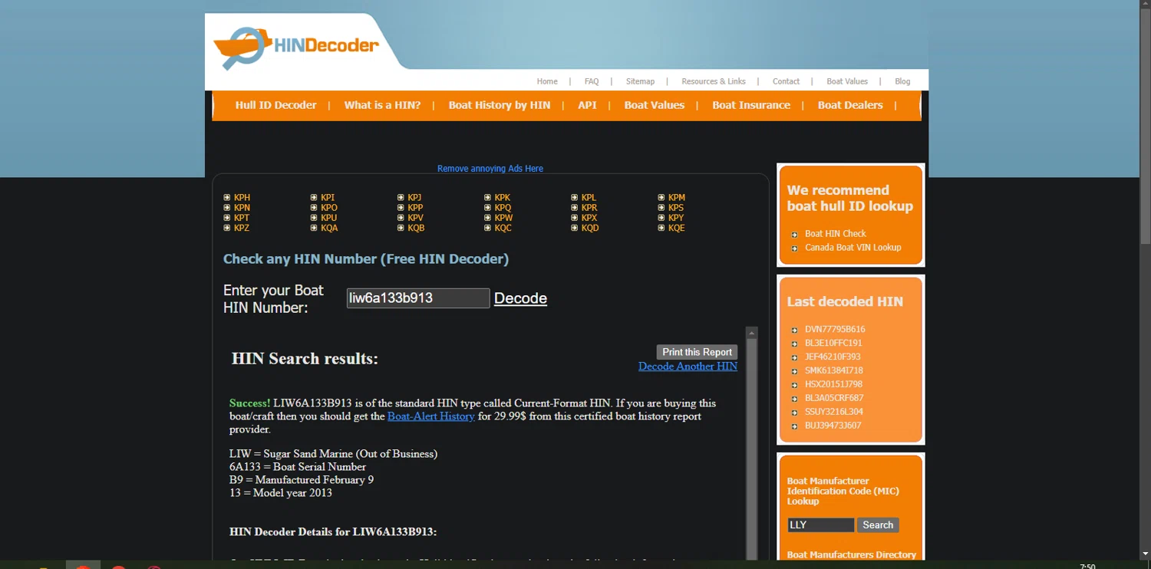Open the KPT code link
Viewport: 1151px width, 569px height.
pos(242,218)
